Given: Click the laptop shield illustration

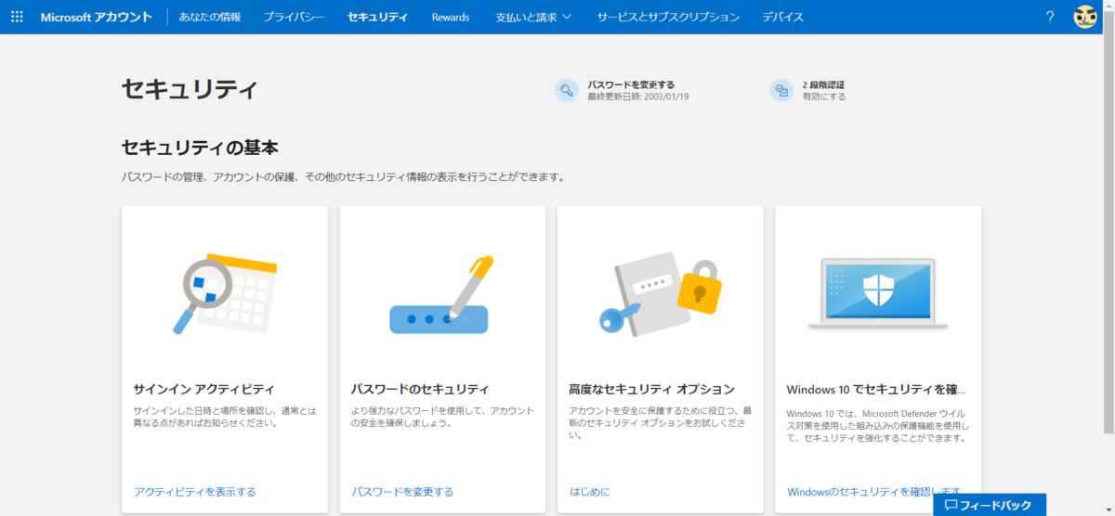Looking at the screenshot, I should (x=878, y=293).
